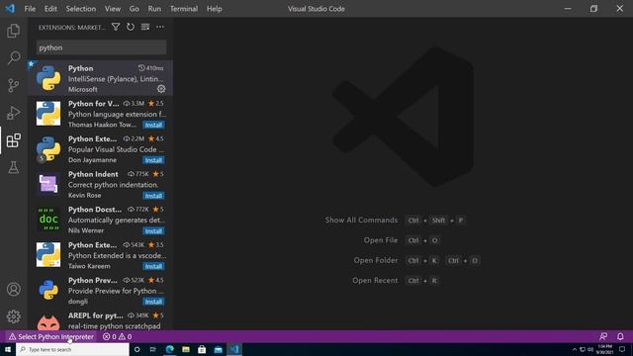
Task: Open errors and warnings count in status bar
Action: [117, 336]
